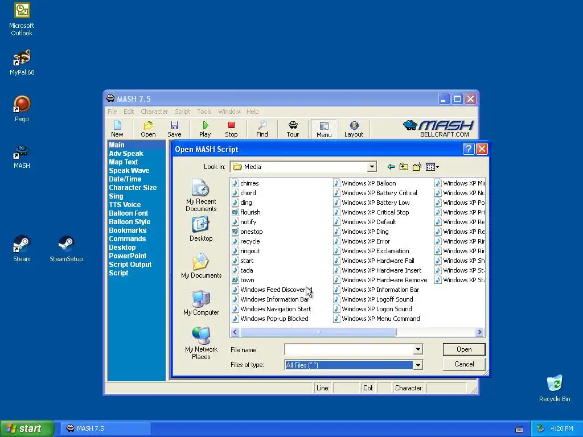This screenshot has height=437, width=583.
Task: Toggle the Menu toolbar button
Action: [x=324, y=129]
